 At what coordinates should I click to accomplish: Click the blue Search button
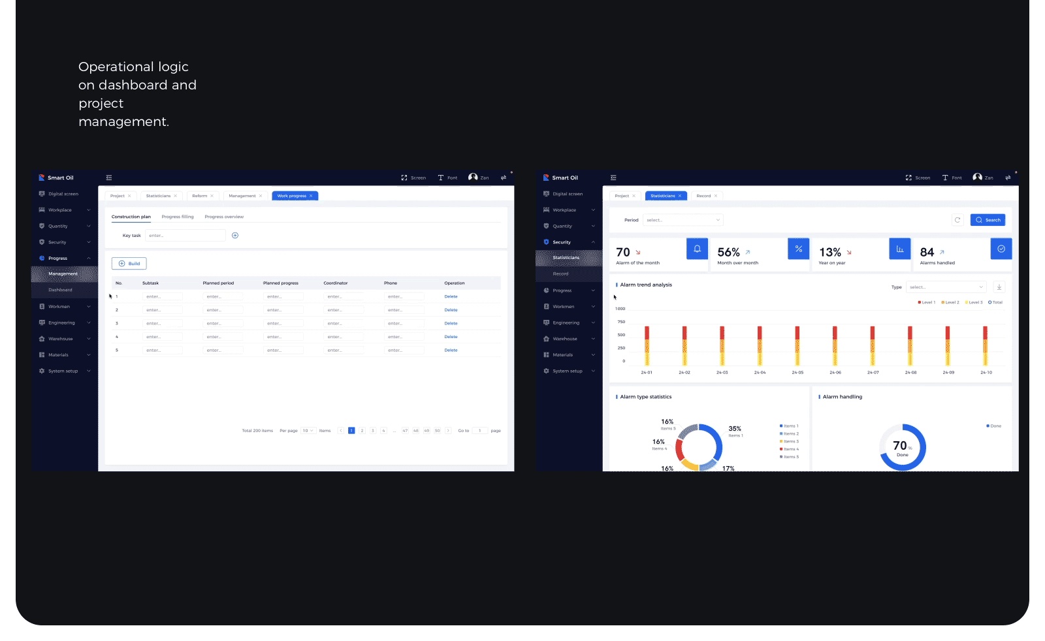(988, 220)
